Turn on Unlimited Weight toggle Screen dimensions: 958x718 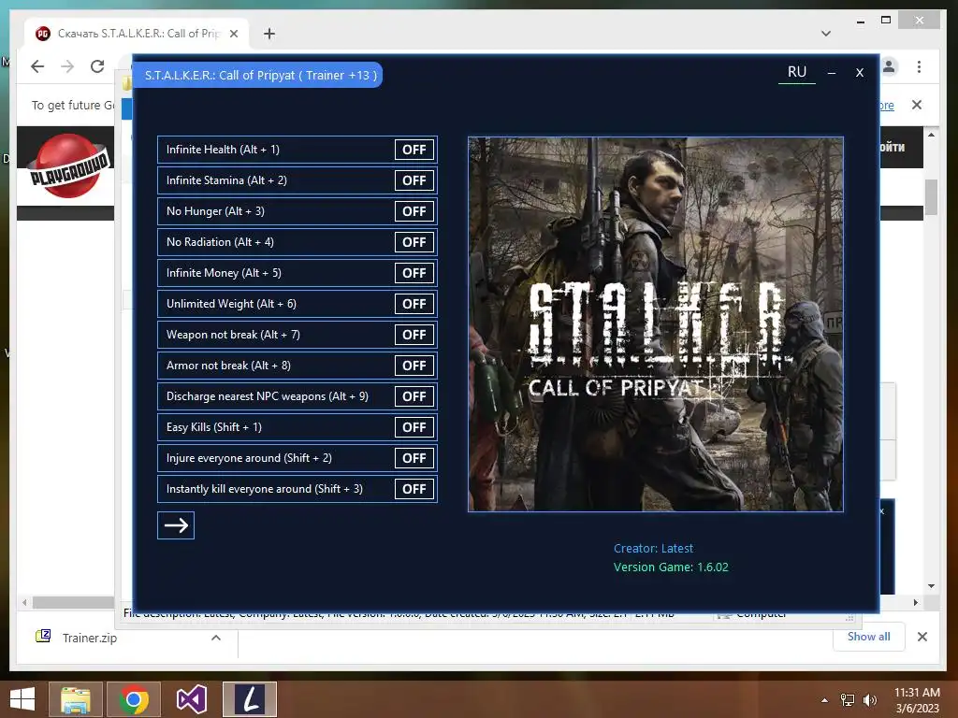point(414,304)
